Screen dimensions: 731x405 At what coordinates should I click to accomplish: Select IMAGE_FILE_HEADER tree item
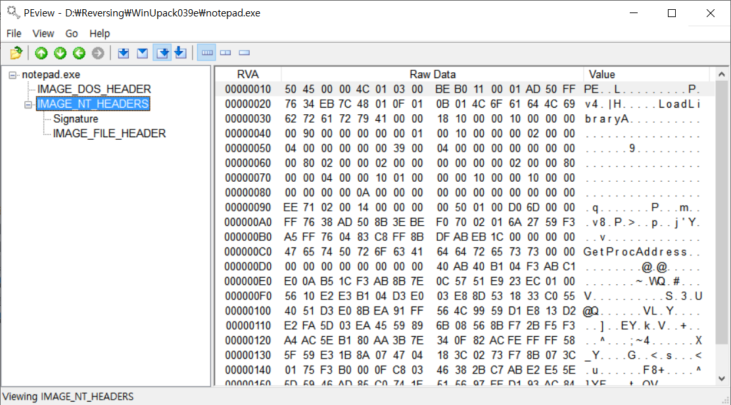coord(109,134)
